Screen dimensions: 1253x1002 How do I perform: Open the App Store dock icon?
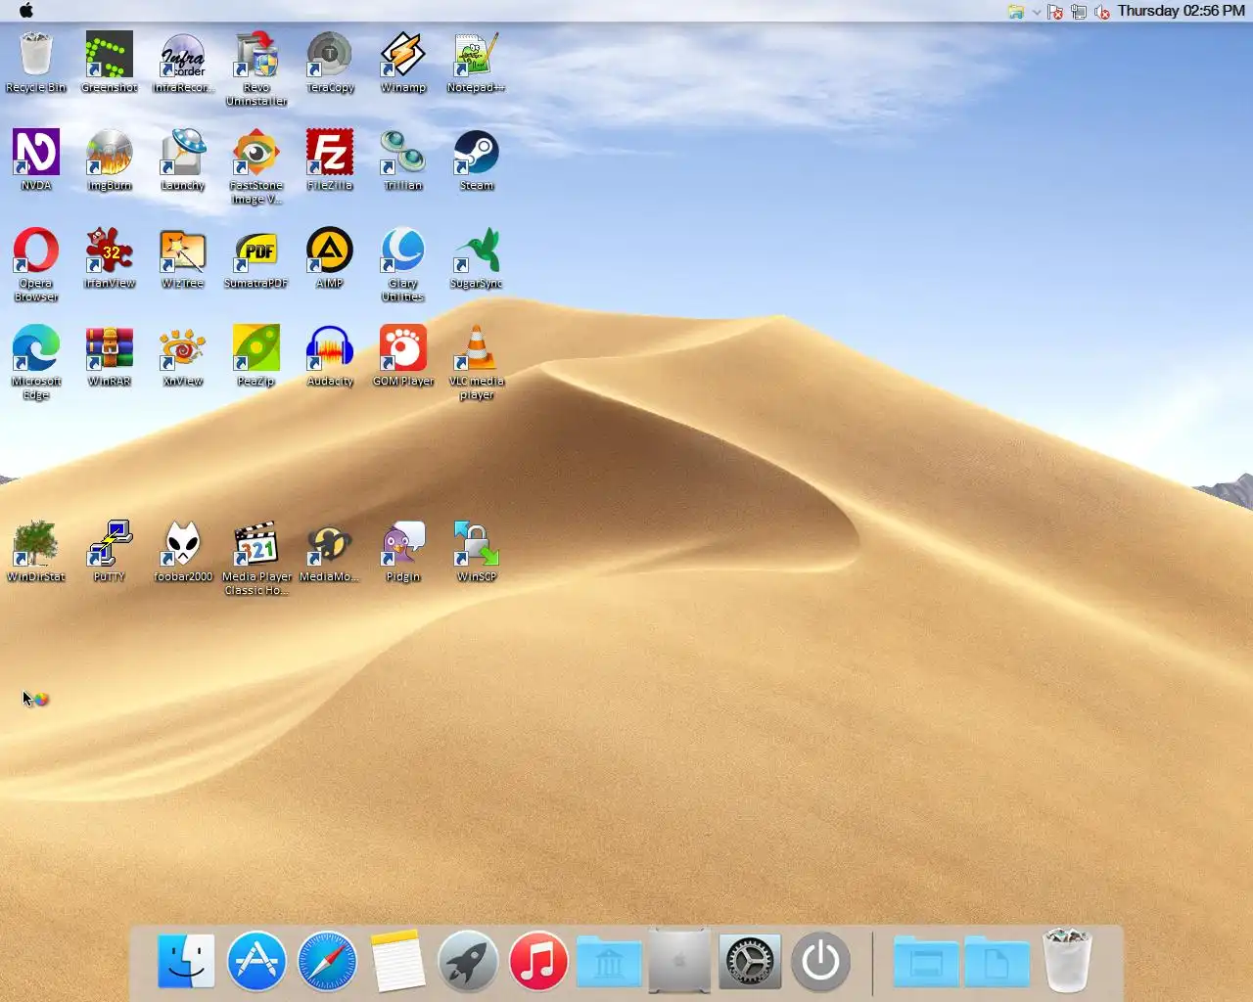pyautogui.click(x=256, y=961)
